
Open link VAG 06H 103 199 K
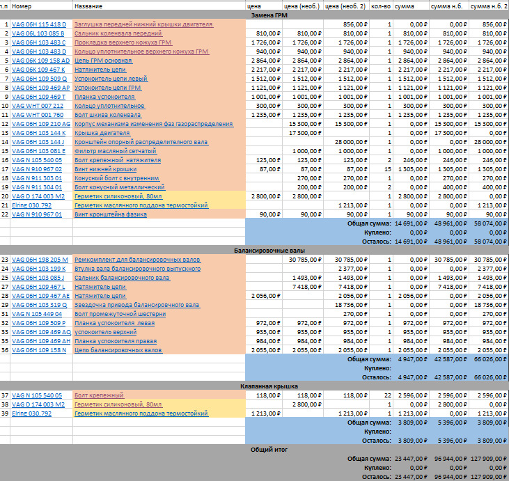(x=39, y=269)
